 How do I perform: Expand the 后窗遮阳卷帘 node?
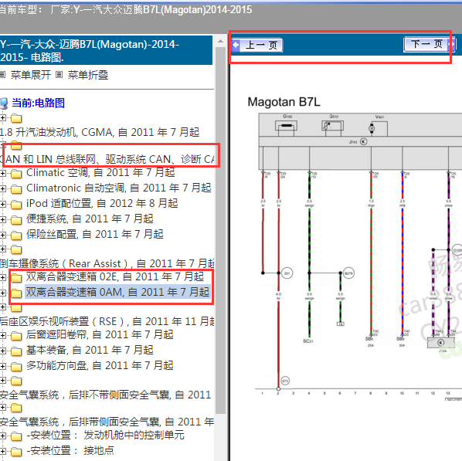coord(2,335)
